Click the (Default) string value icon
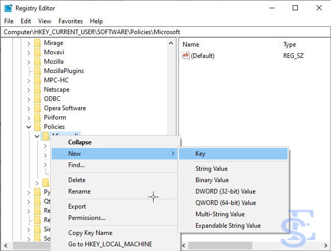Viewport: 331px width, 251px height. (x=186, y=55)
